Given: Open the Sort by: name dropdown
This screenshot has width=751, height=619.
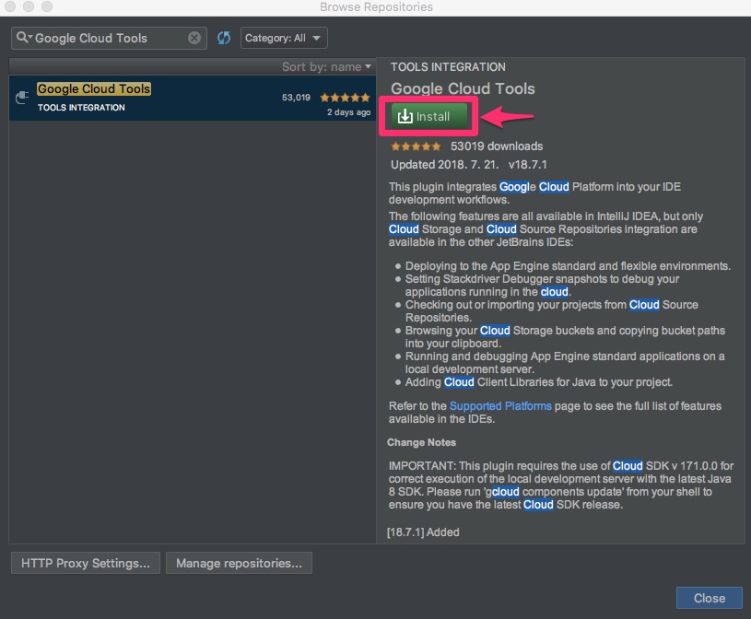Looking at the screenshot, I should [x=327, y=67].
